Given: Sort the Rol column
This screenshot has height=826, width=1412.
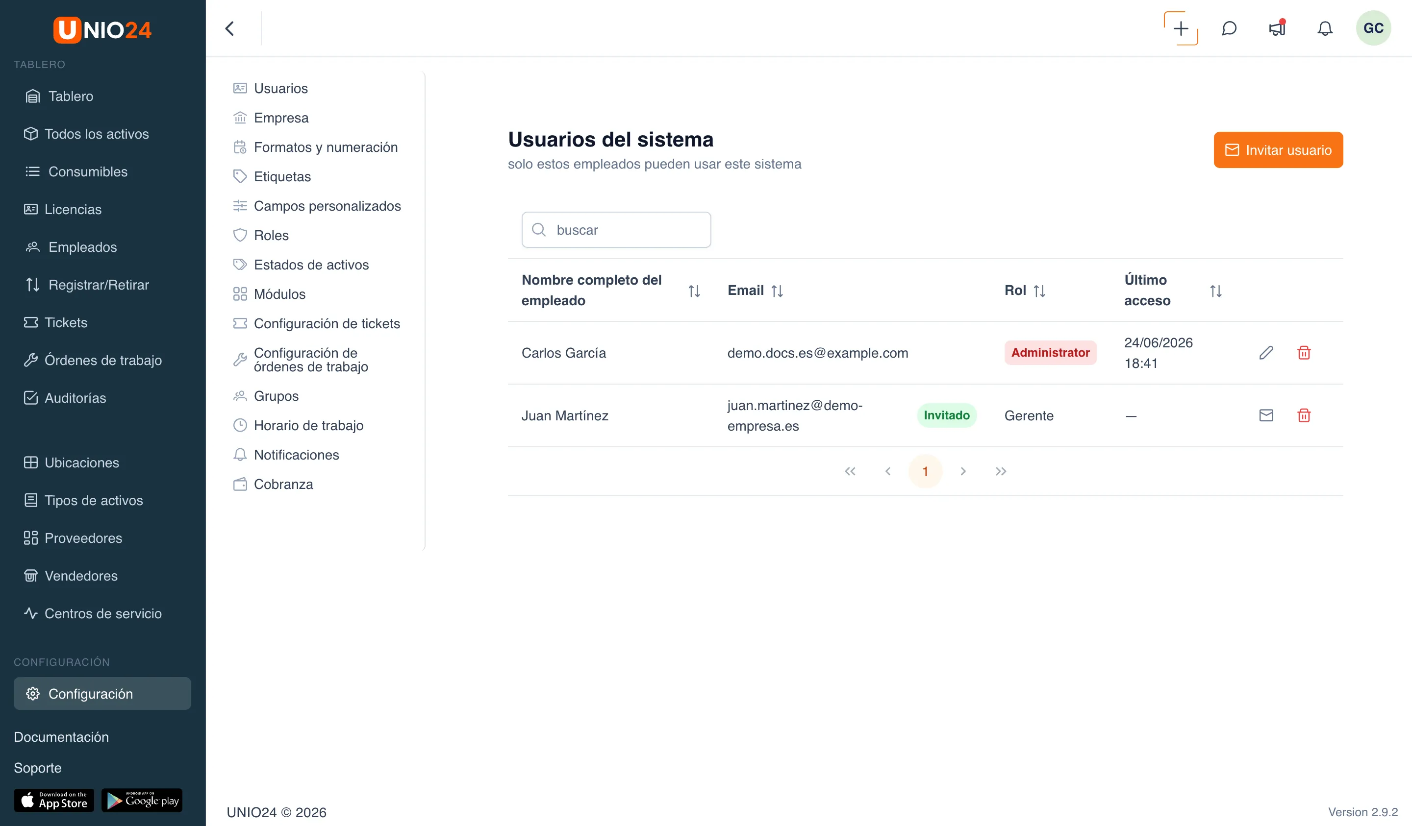Looking at the screenshot, I should 1039,291.
